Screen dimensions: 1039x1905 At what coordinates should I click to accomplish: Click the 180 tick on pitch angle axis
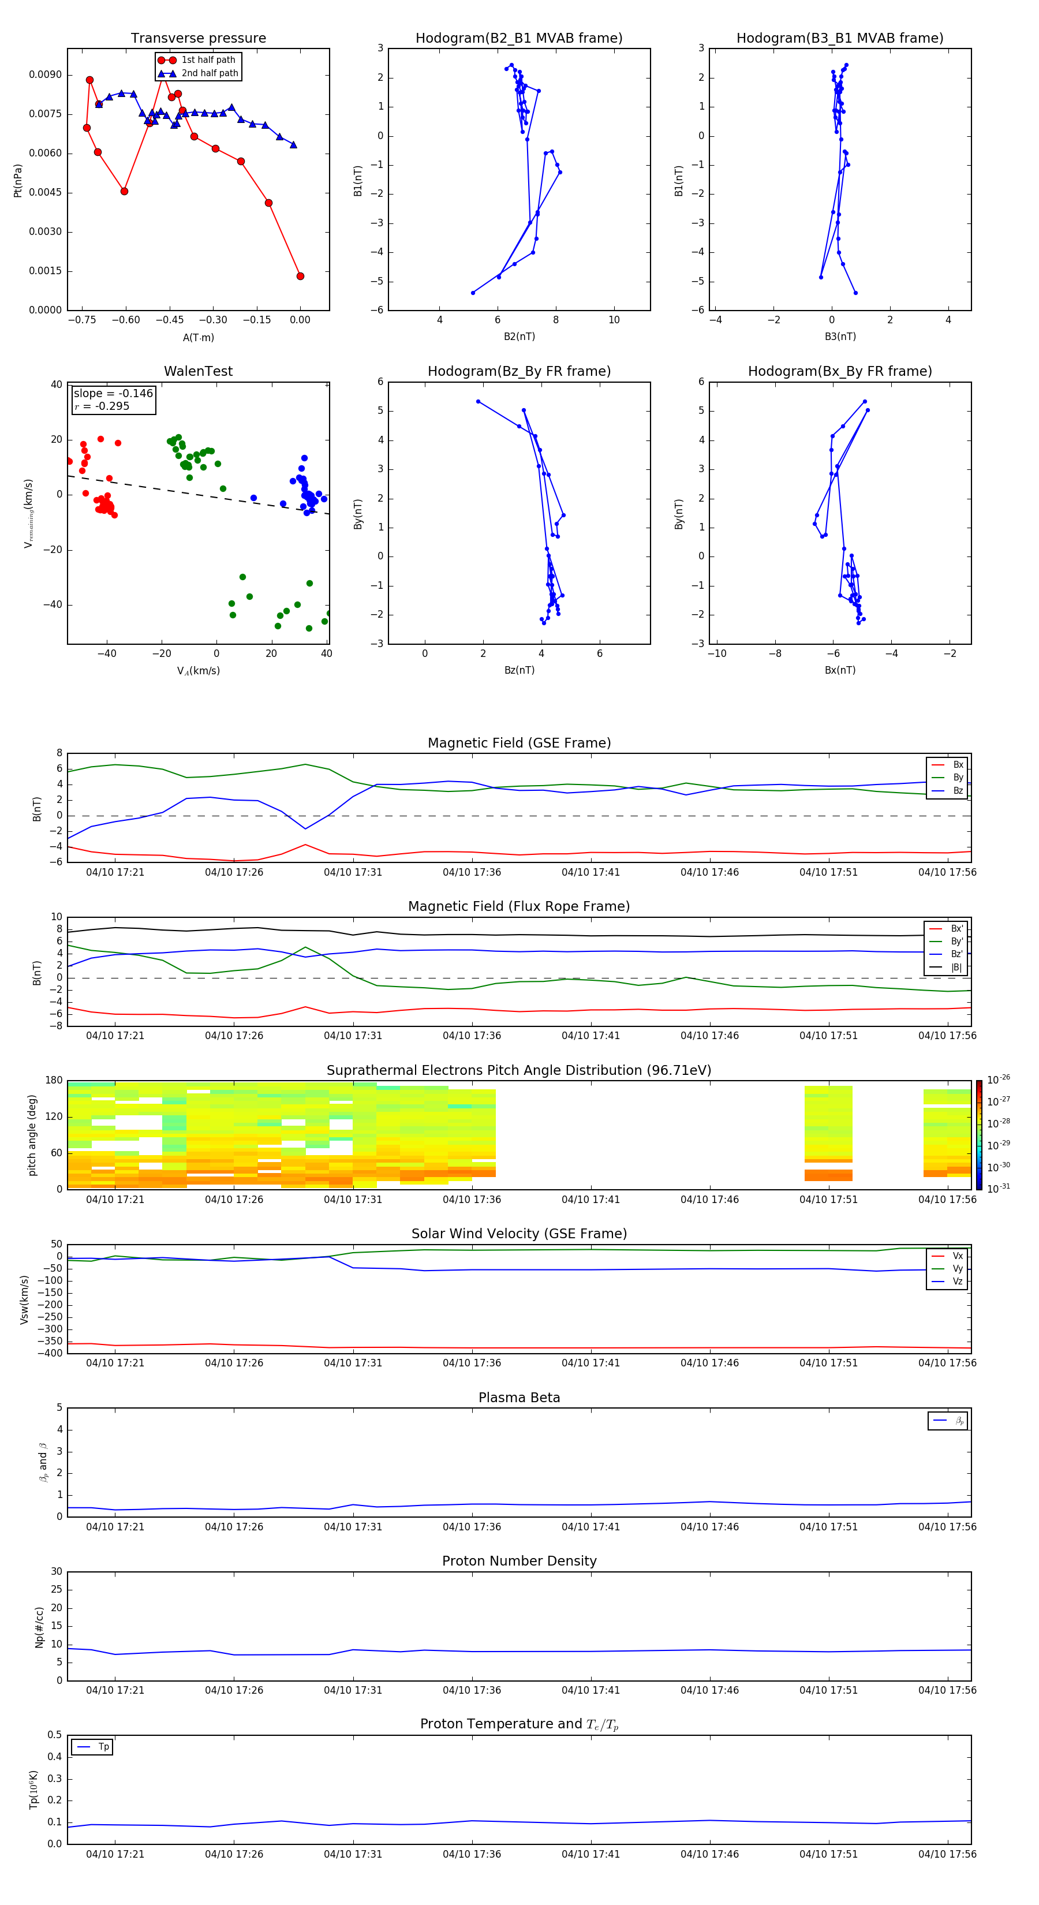coord(54,1081)
